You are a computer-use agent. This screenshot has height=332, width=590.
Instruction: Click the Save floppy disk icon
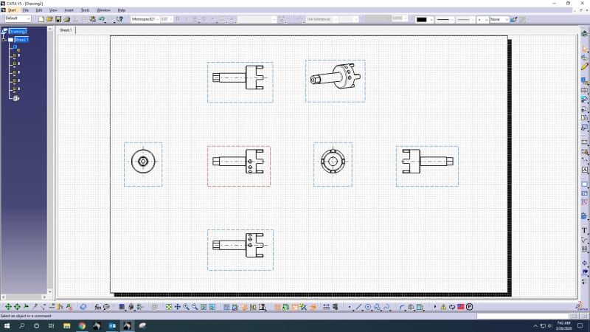tap(58, 19)
